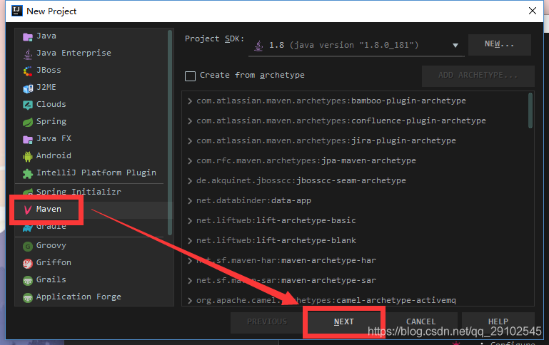Image resolution: width=549 pixels, height=345 pixels.
Task: Click the ADD ARCHETYPE... button
Action: 478,76
